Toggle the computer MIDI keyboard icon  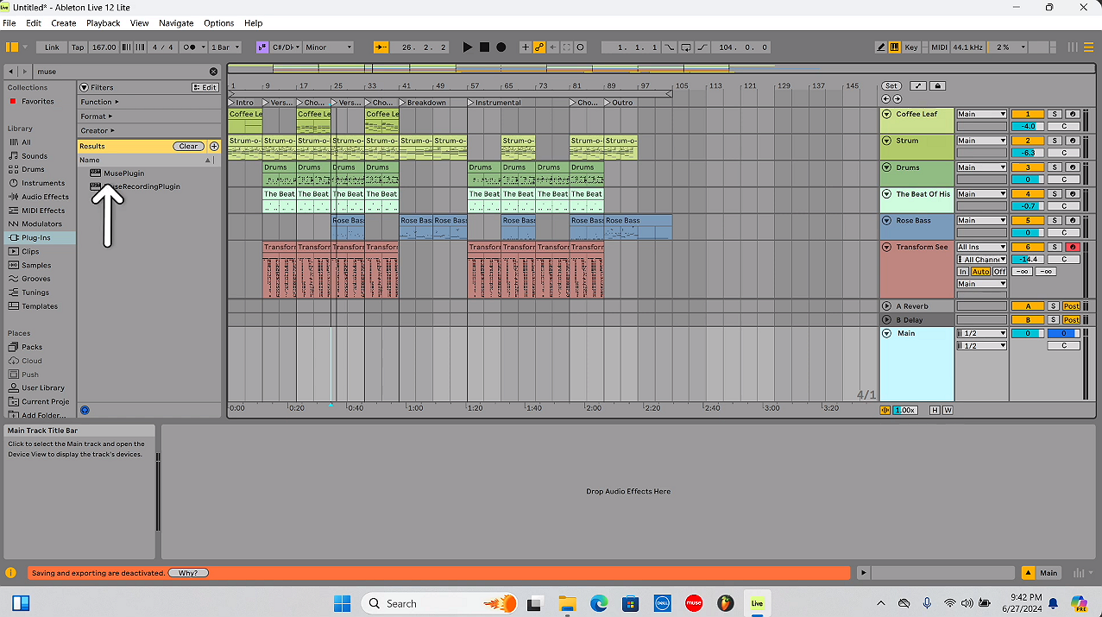coord(895,47)
